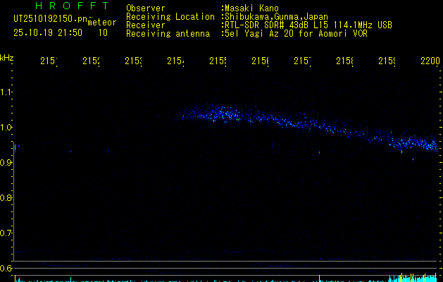Screen dimensions: 443x282
Task: Click the 0.6 frequency axis mark
Action: pos(7,268)
